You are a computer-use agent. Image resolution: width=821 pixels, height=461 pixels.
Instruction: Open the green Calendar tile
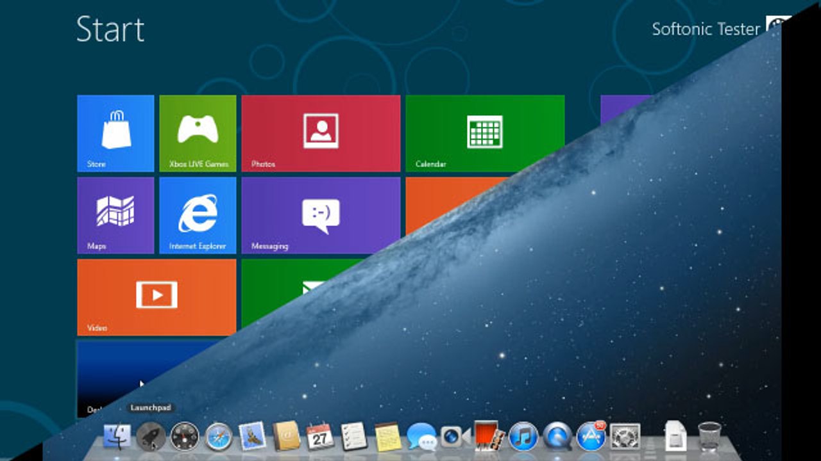click(x=485, y=133)
